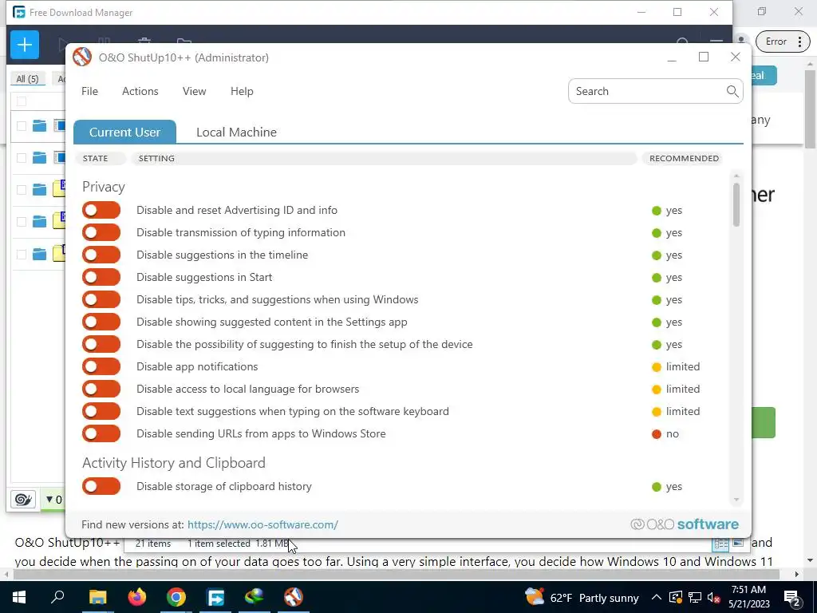Click the add download plus button in Free Download Manager
This screenshot has width=817, height=613.
tap(25, 45)
